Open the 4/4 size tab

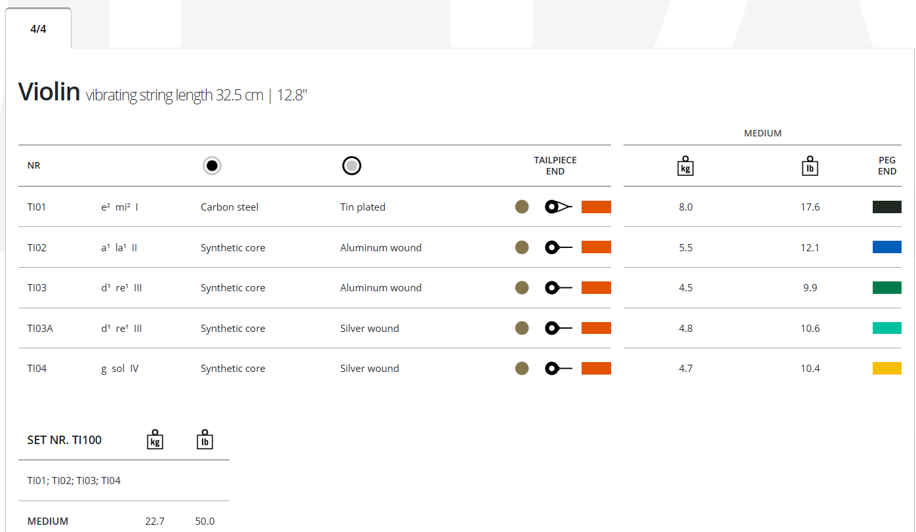pyautogui.click(x=38, y=29)
